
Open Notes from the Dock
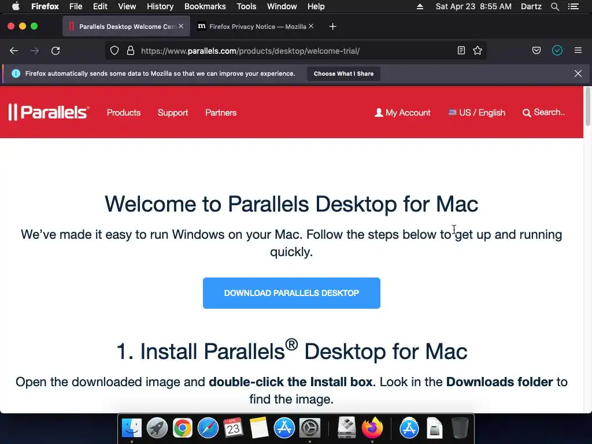click(x=258, y=428)
